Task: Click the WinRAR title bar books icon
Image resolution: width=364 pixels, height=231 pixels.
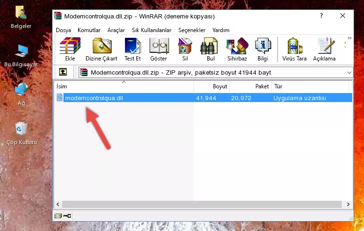Action: click(58, 16)
